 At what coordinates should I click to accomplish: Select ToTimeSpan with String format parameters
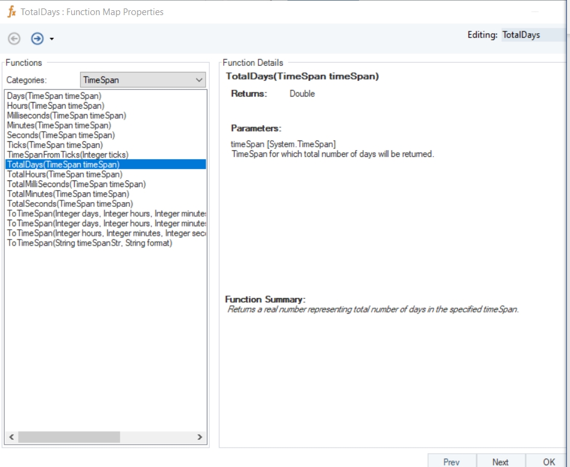point(89,243)
